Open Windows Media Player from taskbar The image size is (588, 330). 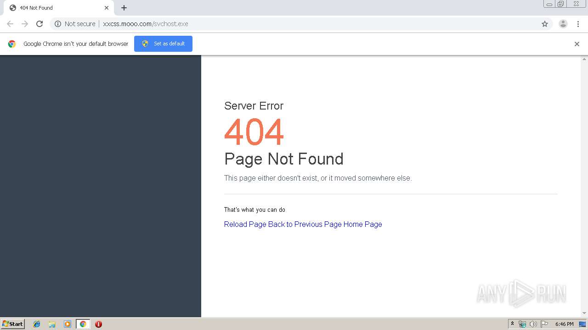click(x=68, y=324)
